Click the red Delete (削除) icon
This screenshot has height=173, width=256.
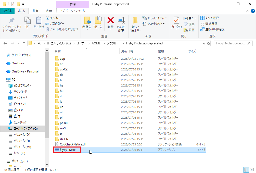(110, 20)
